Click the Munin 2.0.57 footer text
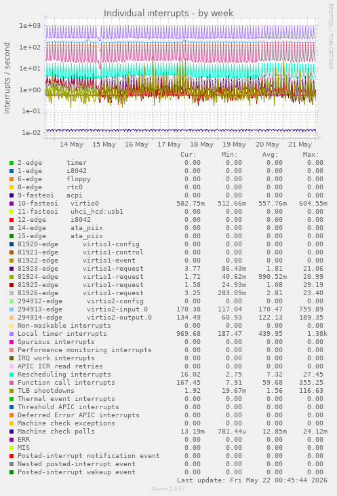This screenshot has height=496, width=337. (x=168, y=489)
